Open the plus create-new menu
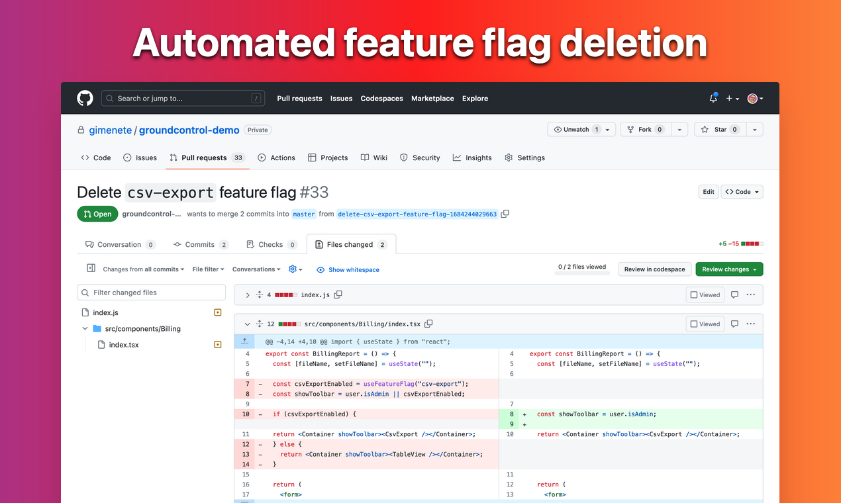Screen dimensions: 841x503 tap(732, 99)
